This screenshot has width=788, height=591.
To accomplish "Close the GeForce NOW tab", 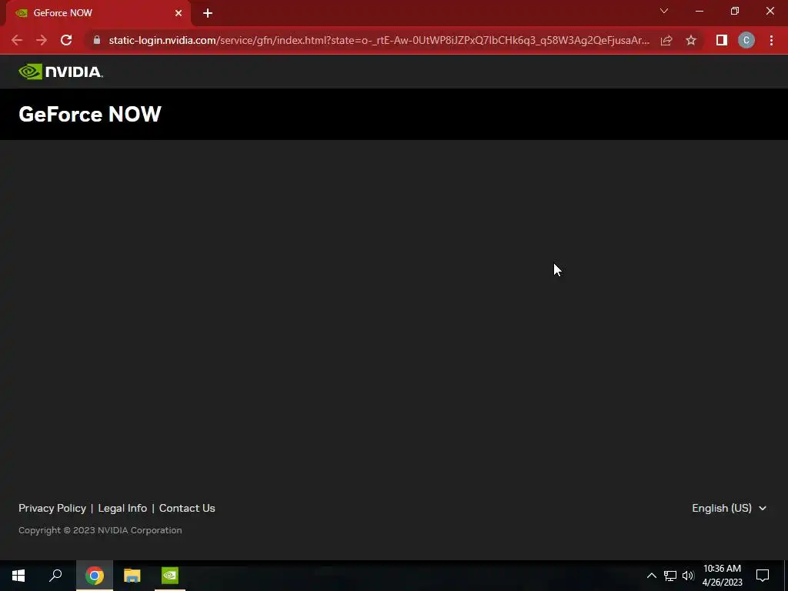I will pos(179,13).
